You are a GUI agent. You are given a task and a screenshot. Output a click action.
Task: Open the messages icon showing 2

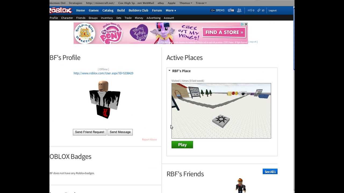pyautogui.click(x=231, y=10)
